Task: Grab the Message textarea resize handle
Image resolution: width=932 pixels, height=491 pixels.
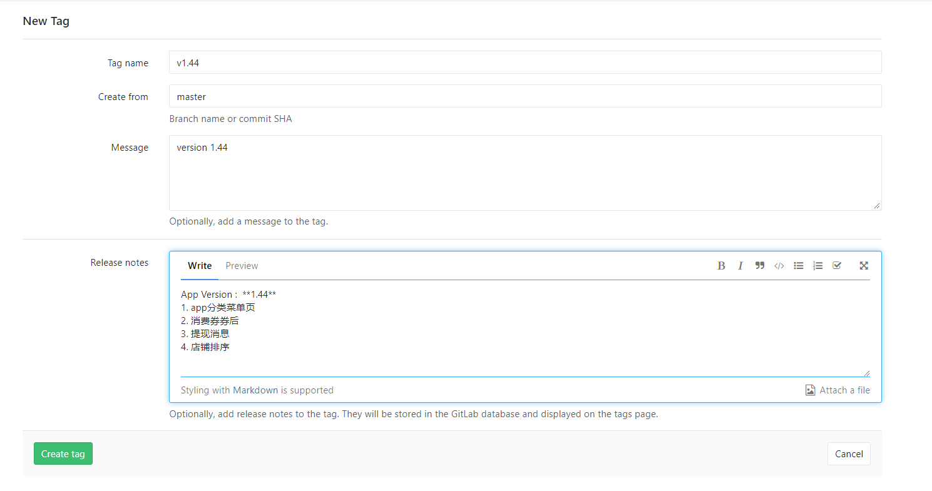Action: point(877,206)
